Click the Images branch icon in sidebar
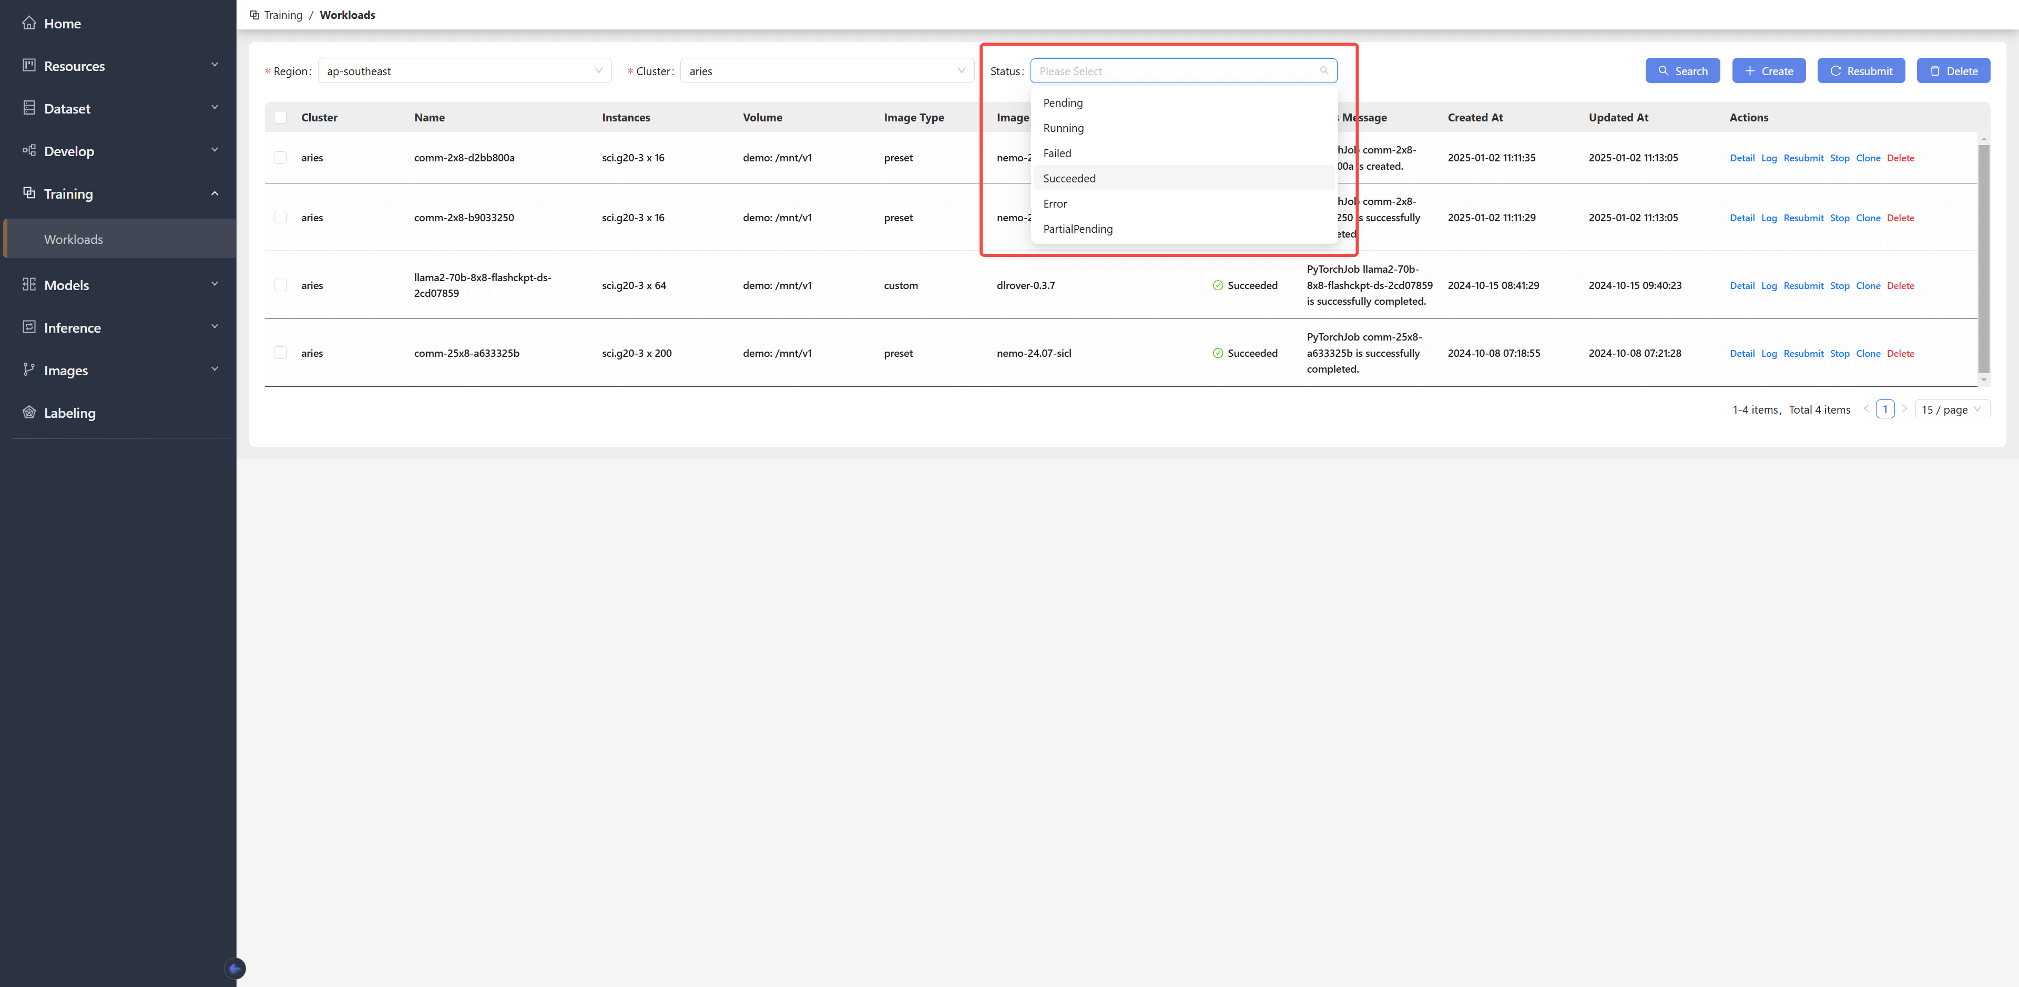The image size is (2019, 987). tap(29, 370)
